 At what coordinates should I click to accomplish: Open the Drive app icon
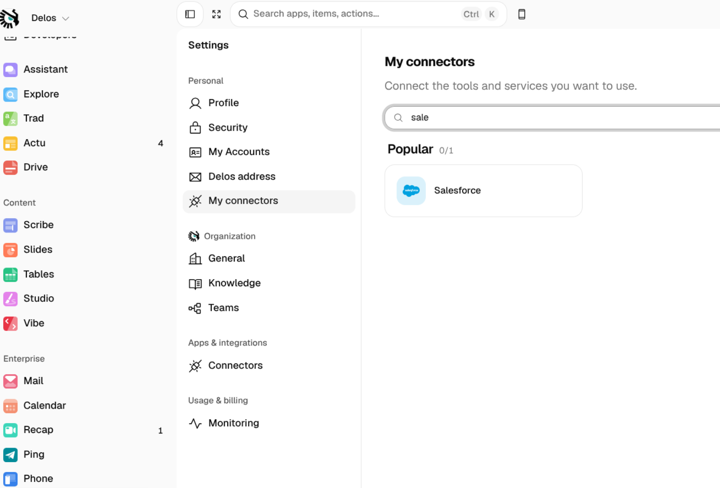10,167
